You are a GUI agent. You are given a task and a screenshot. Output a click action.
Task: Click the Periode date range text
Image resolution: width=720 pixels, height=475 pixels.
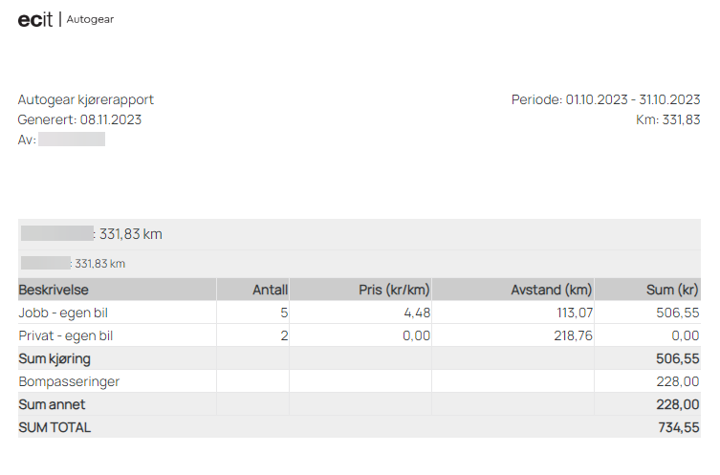coord(605,99)
